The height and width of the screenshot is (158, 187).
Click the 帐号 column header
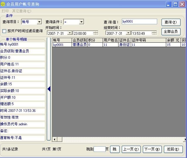(x=62, y=40)
